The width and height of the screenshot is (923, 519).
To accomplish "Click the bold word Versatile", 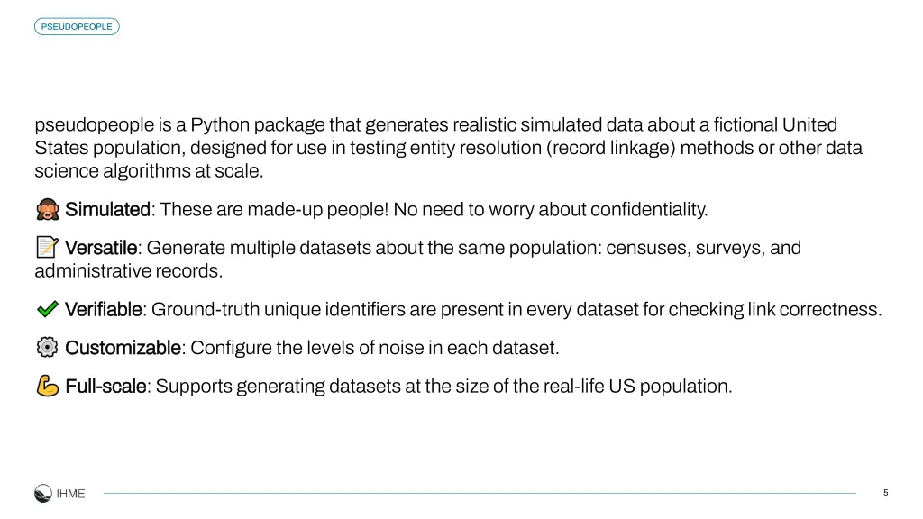I will pyautogui.click(x=101, y=248).
